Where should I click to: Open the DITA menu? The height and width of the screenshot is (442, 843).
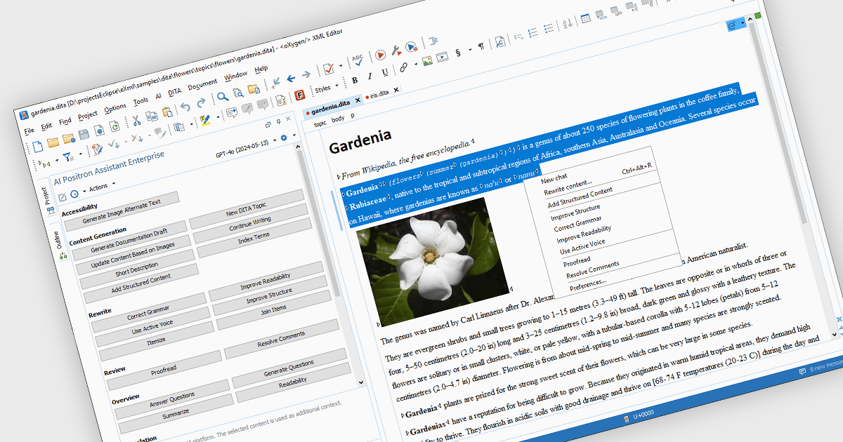[x=174, y=92]
